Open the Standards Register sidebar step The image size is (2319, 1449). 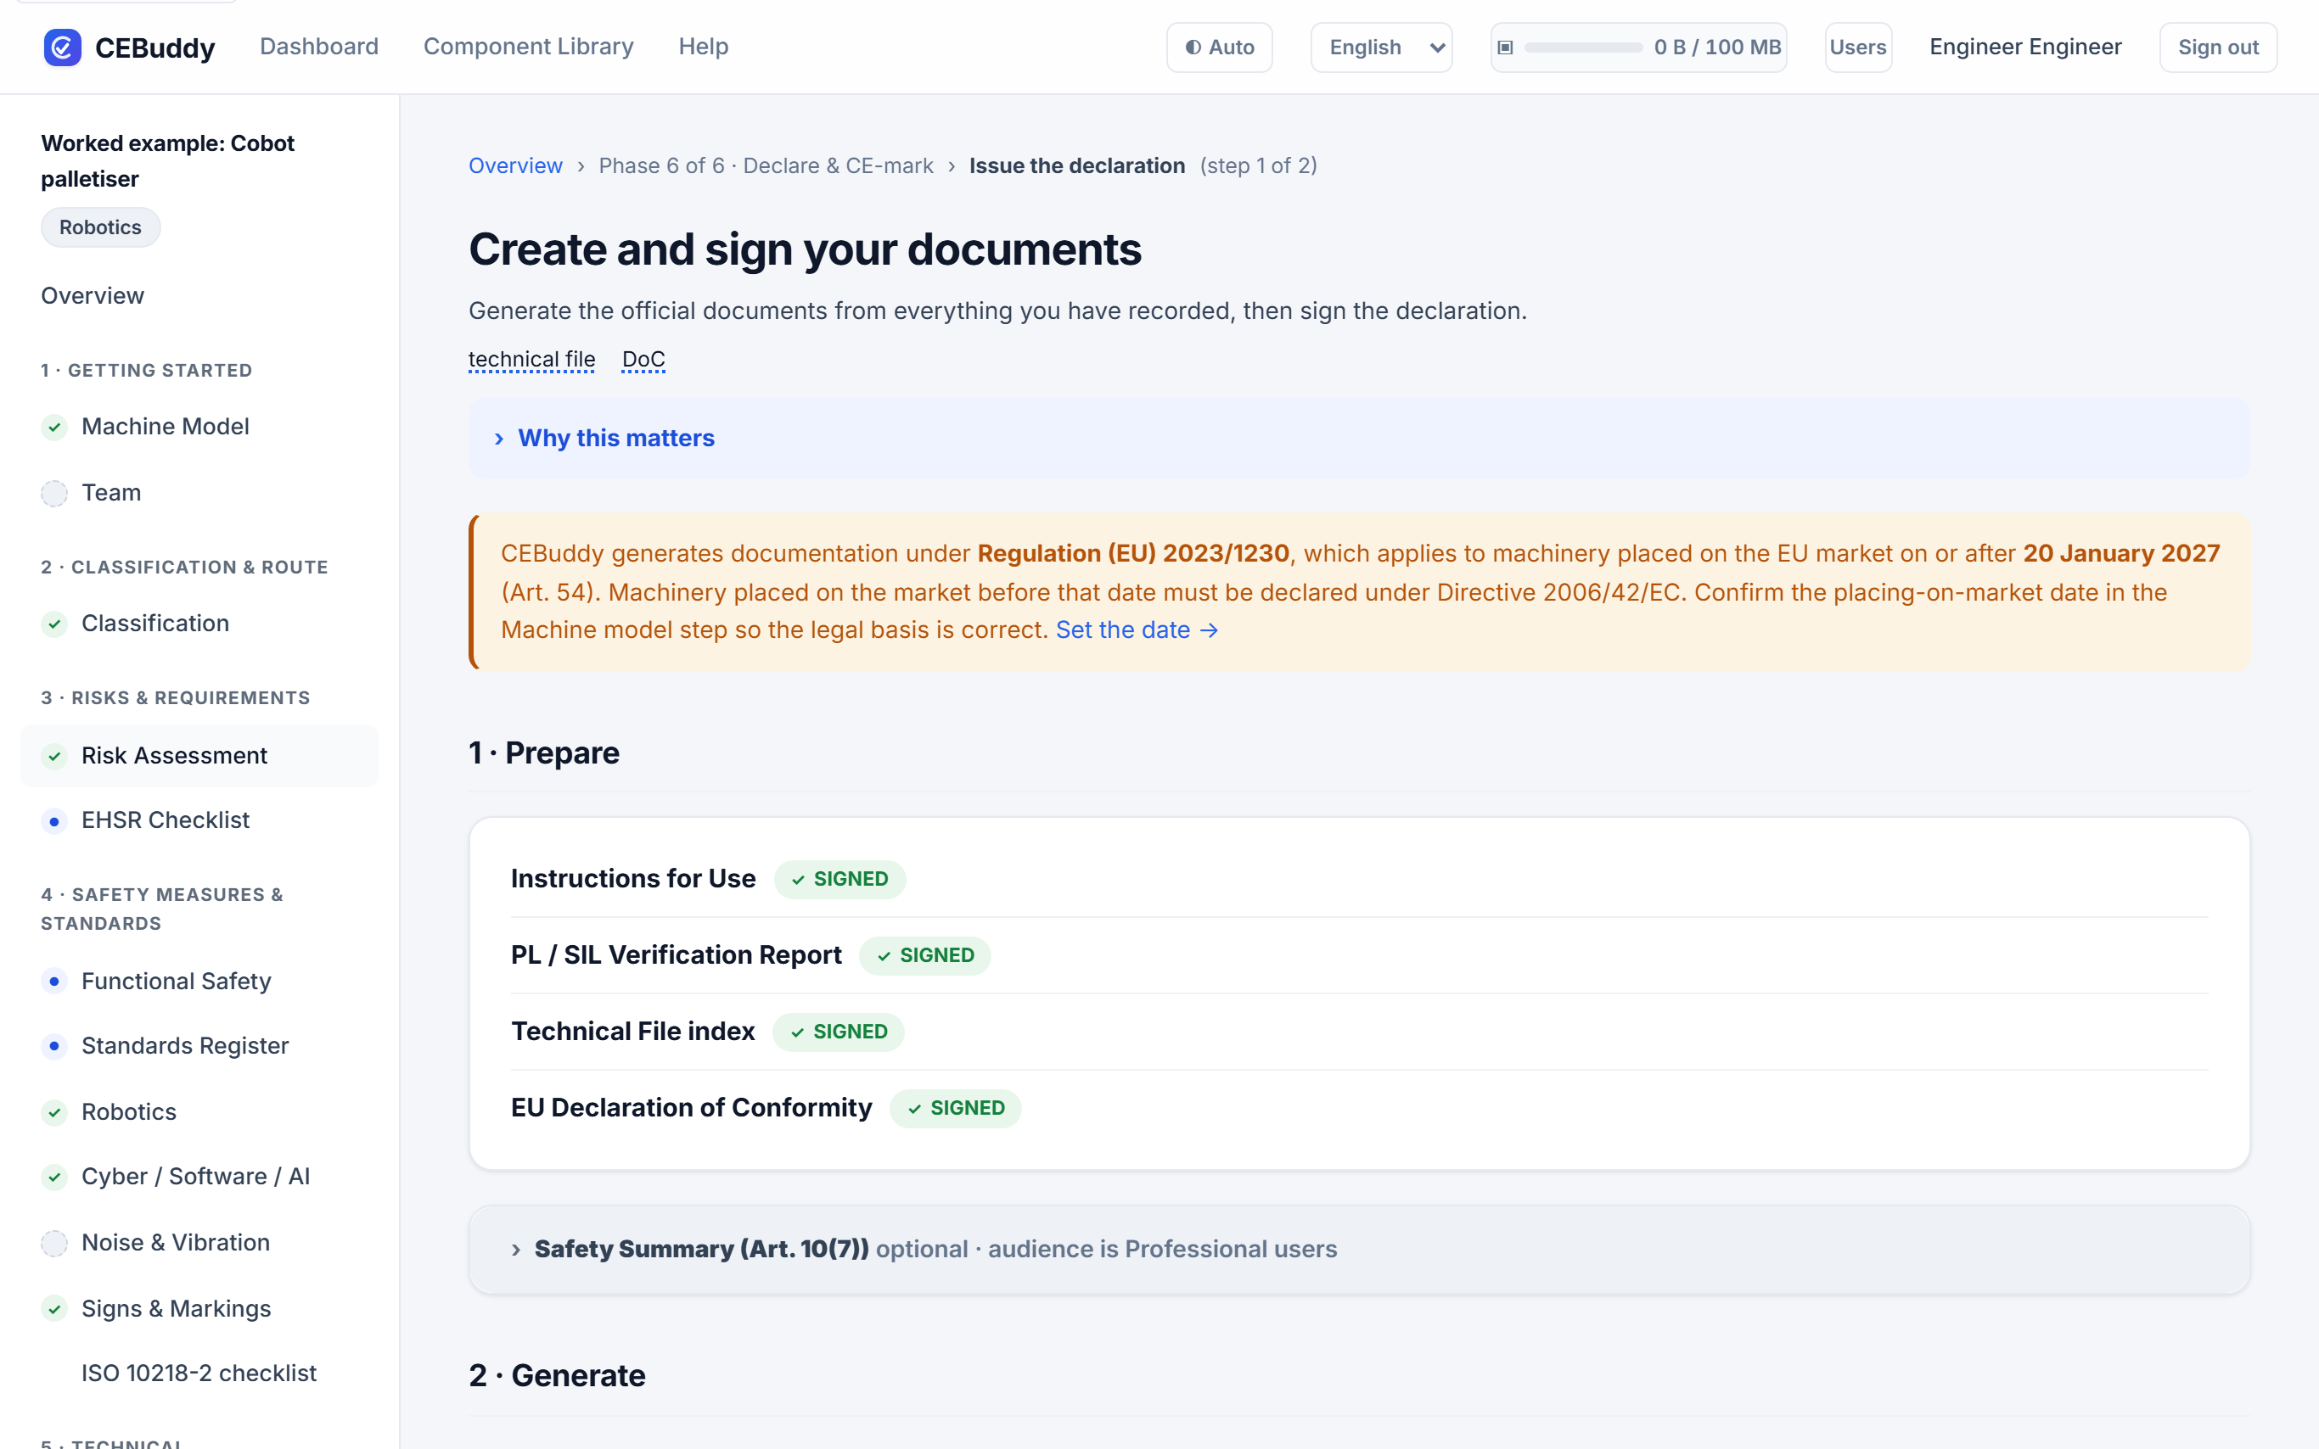coord(199,1047)
